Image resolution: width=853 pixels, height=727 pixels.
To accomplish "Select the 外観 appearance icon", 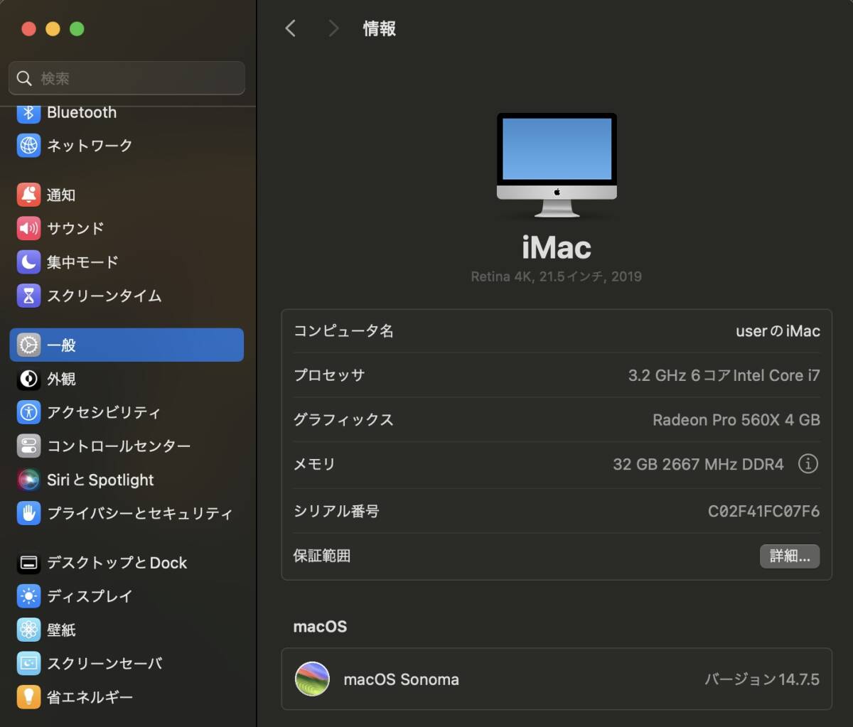I will [x=28, y=379].
